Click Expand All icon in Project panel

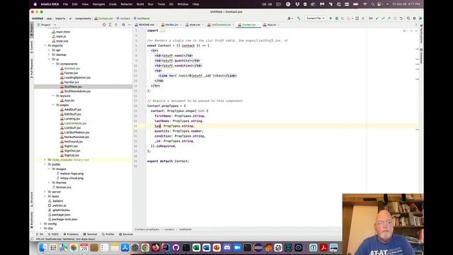click(x=110, y=25)
